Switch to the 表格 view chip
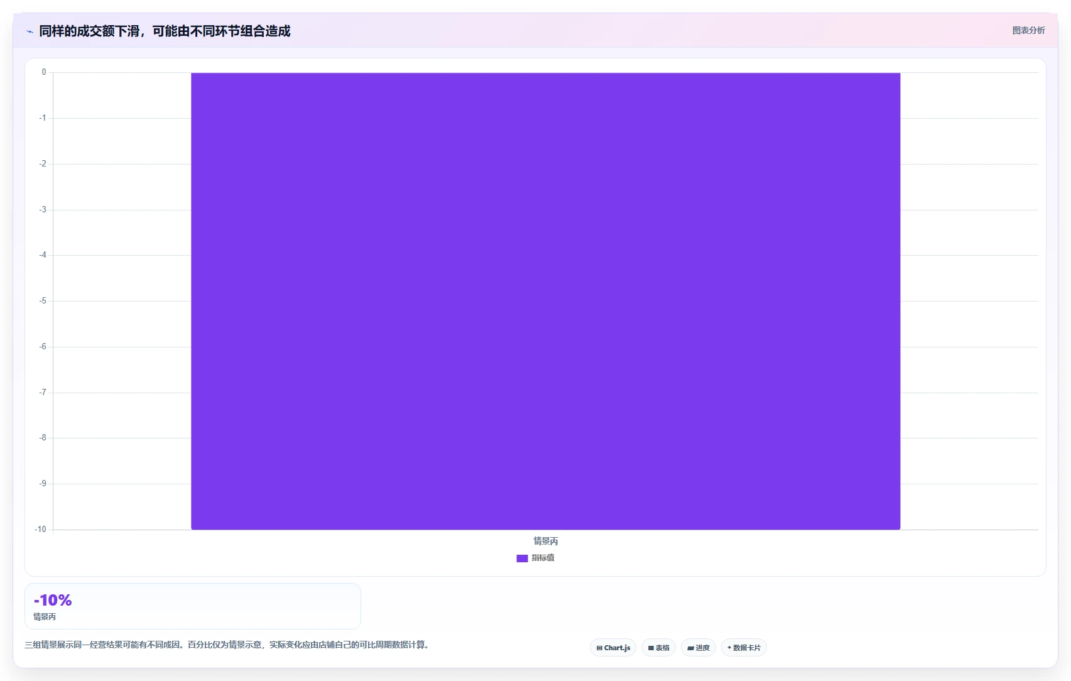The width and height of the screenshot is (1071, 681). [658, 648]
